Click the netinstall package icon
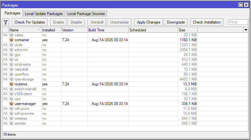This screenshot has height=140, width=251. coord(11,69)
